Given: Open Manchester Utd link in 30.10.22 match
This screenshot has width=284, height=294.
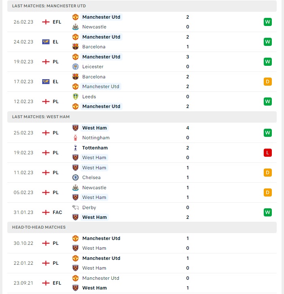Looking at the screenshot, I should [101, 238].
